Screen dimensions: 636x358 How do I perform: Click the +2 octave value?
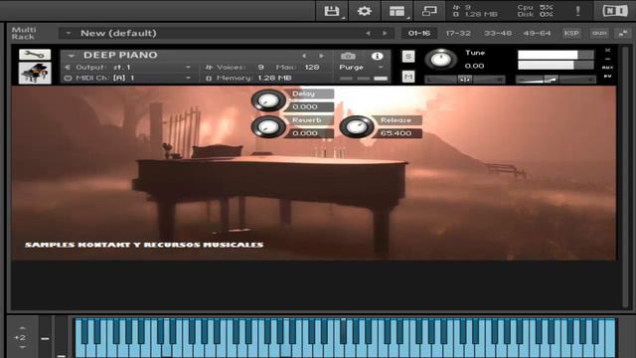(20, 338)
